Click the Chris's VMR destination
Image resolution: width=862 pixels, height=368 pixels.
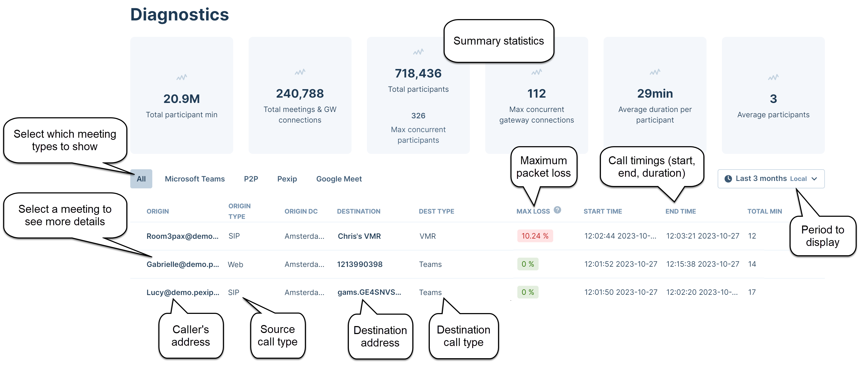pos(359,236)
